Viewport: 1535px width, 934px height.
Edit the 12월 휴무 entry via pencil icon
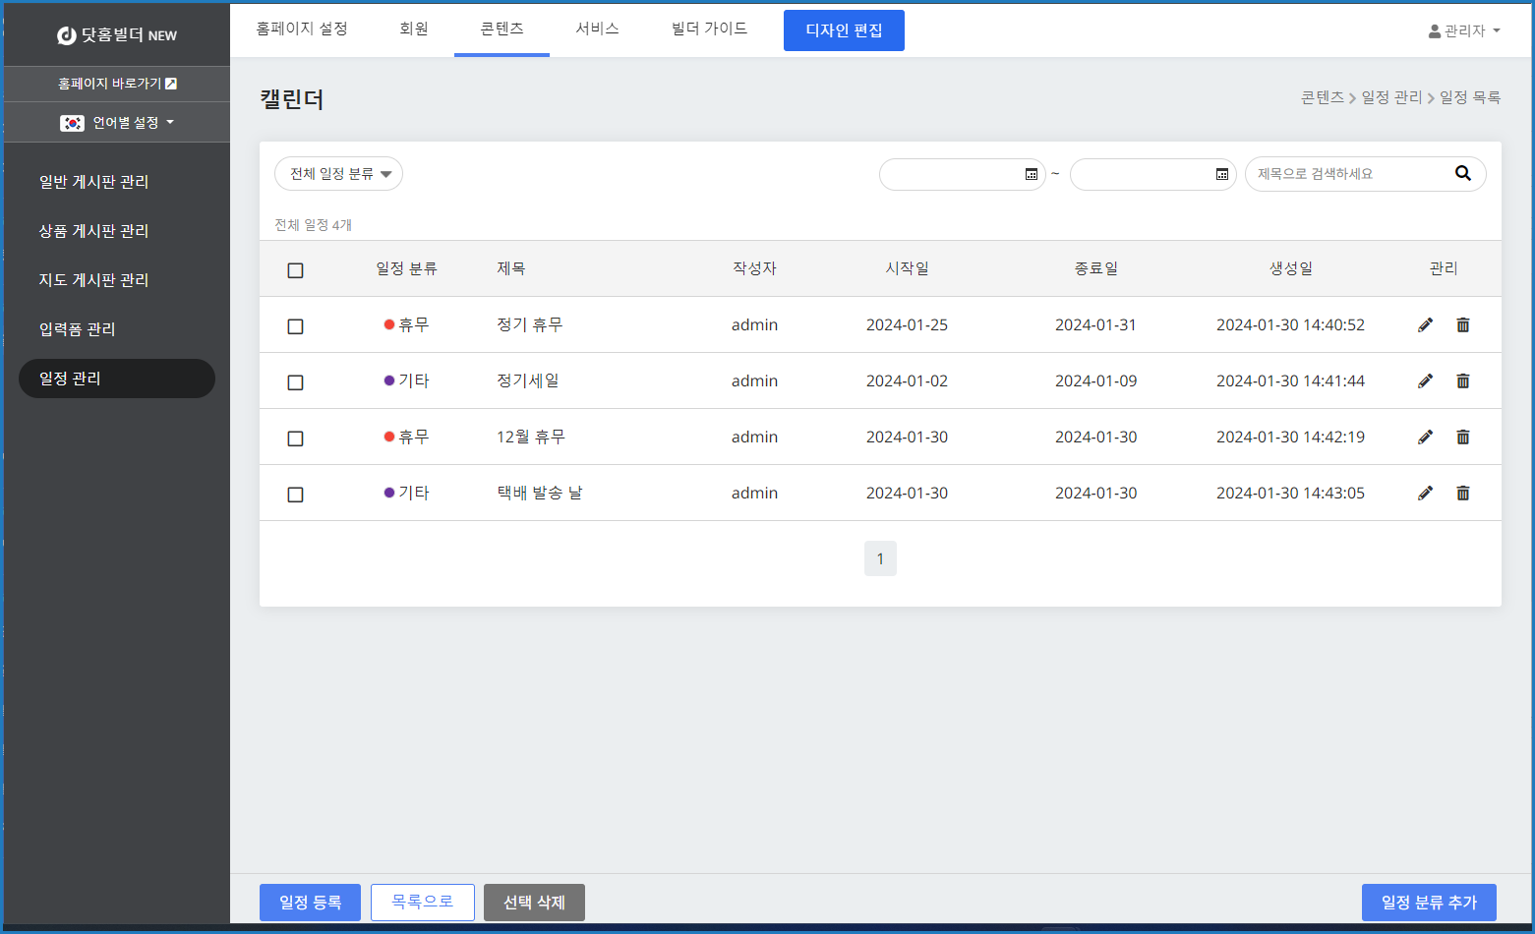[1425, 438]
